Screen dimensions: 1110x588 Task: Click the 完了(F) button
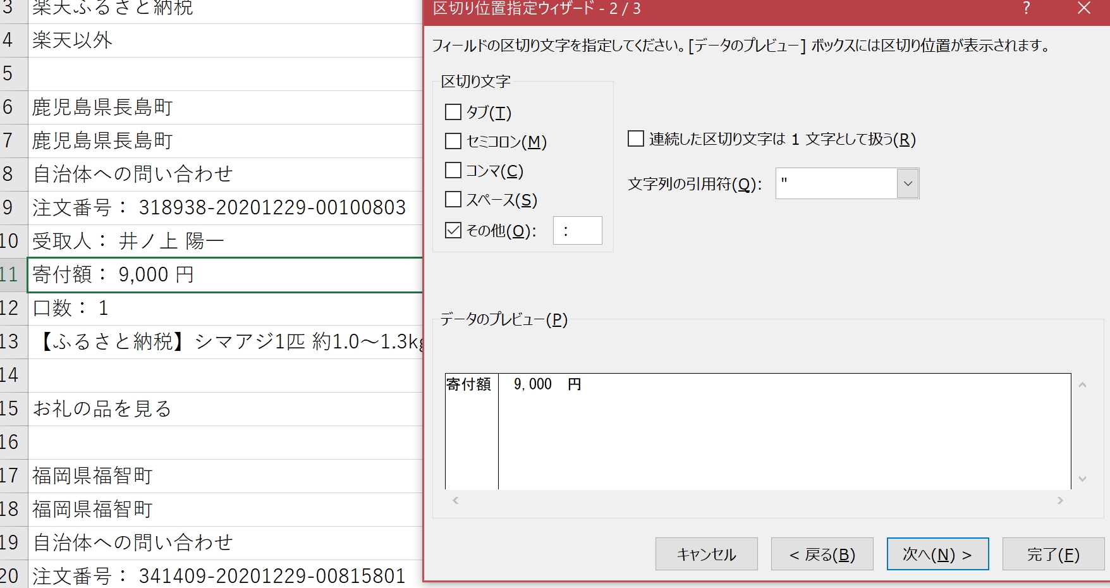1053,554
